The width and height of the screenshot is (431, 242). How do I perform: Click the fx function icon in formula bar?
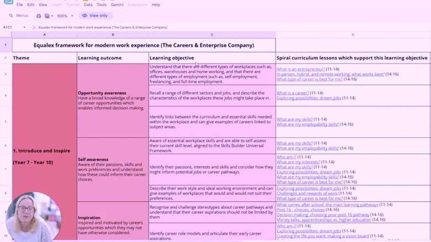click(34, 28)
